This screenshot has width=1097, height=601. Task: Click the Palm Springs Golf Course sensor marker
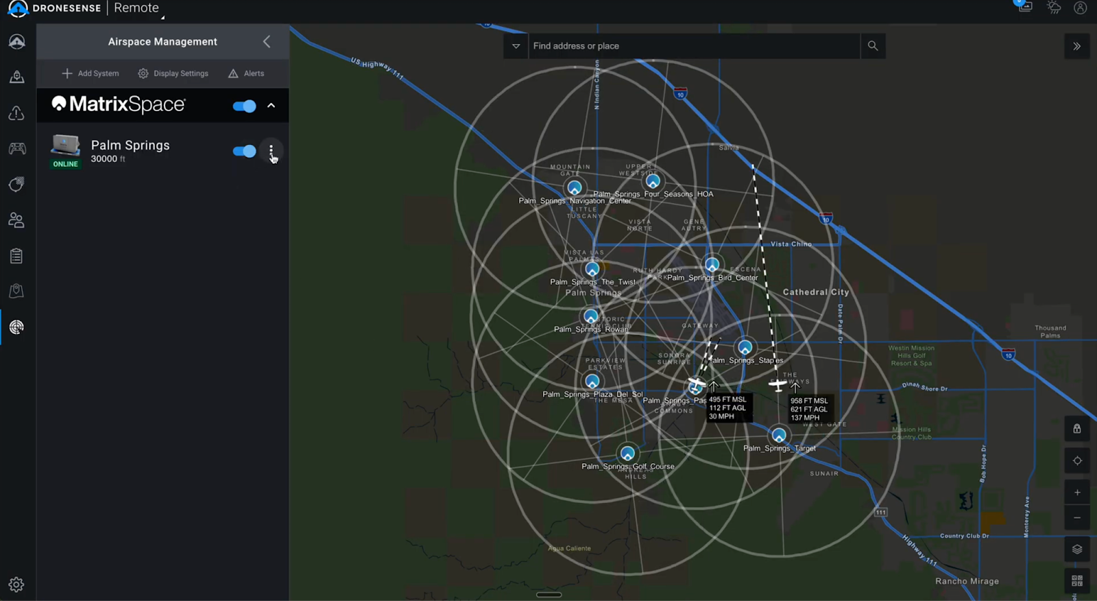627,453
